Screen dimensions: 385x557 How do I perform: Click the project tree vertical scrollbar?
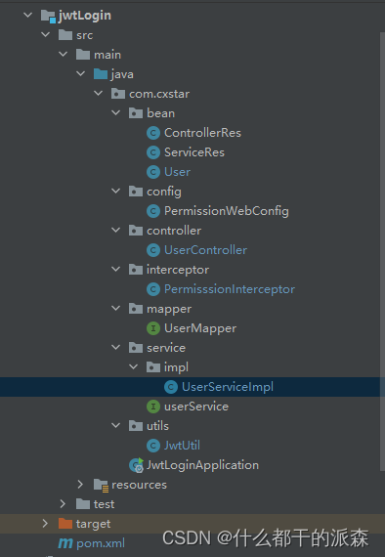point(382,251)
